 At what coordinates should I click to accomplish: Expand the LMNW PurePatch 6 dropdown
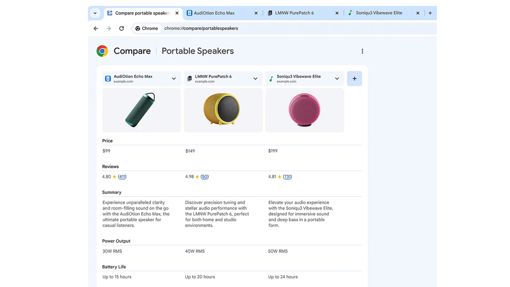[256, 78]
